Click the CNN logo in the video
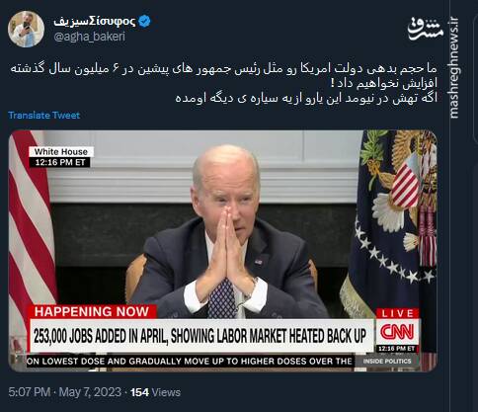The height and width of the screenshot is (412, 478). [397, 332]
